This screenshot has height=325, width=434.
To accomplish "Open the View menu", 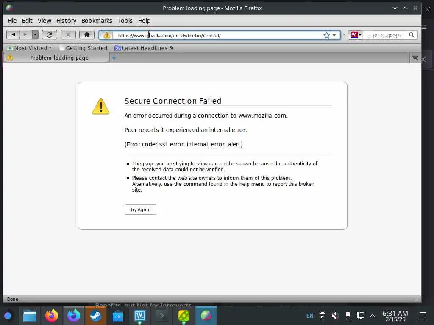I will tap(44, 21).
